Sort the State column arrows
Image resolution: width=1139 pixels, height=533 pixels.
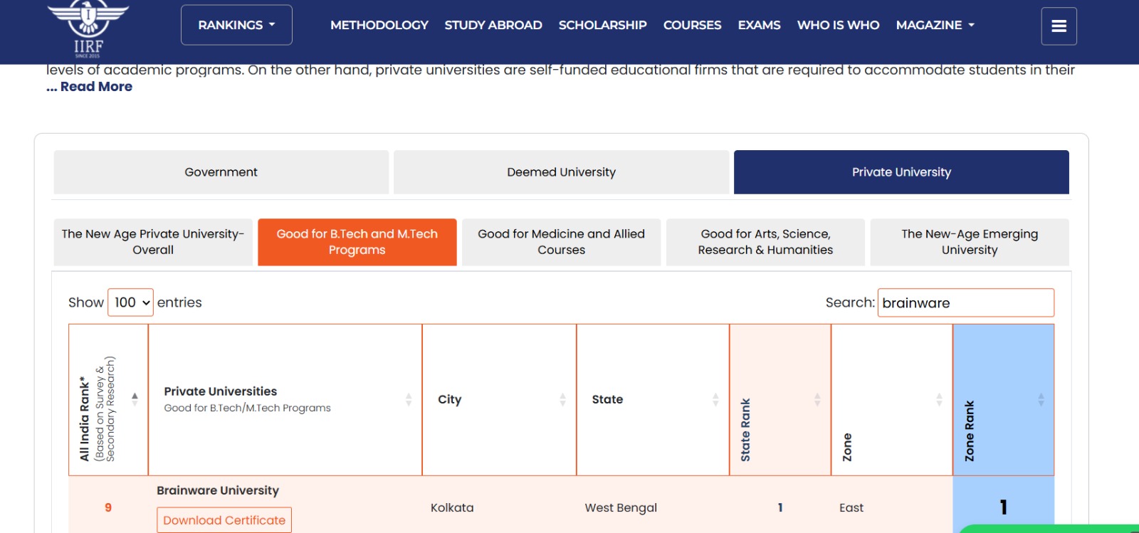[715, 400]
